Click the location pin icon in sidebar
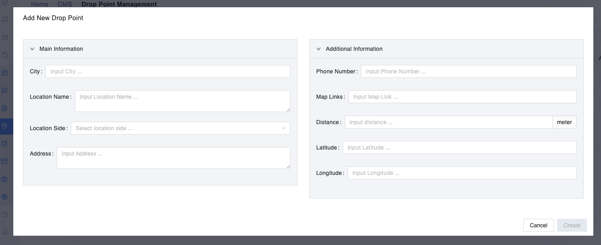Screen dimensions: 601x245 [x=5, y=126]
